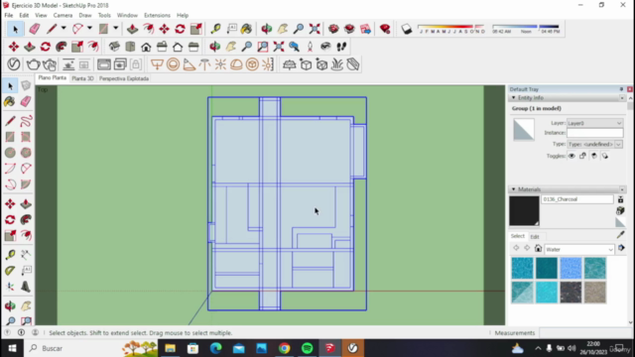Open the 3D Warehouse icon in top toolbar

[333, 29]
